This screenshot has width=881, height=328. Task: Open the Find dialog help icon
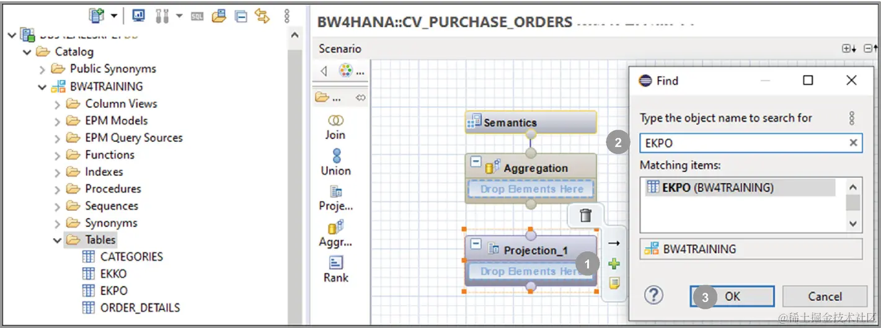654,295
